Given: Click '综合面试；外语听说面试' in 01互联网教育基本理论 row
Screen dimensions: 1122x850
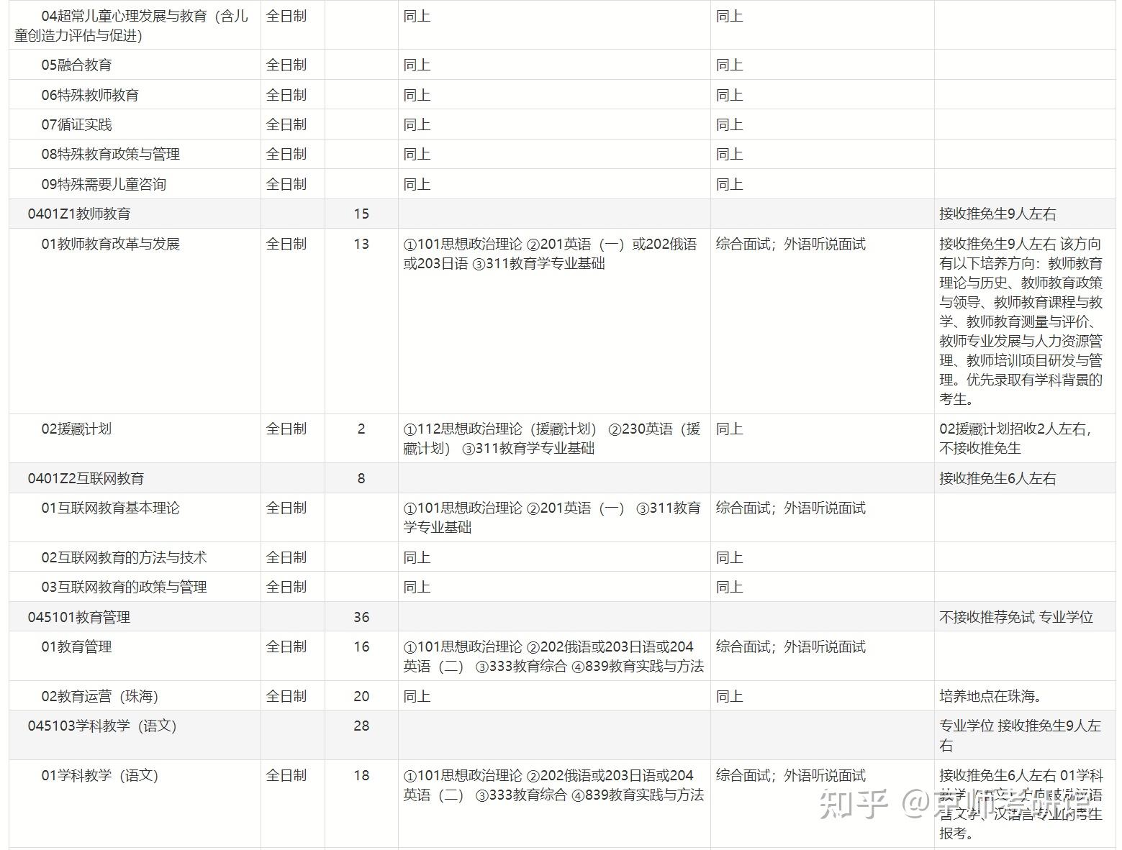Looking at the screenshot, I should point(791,508).
